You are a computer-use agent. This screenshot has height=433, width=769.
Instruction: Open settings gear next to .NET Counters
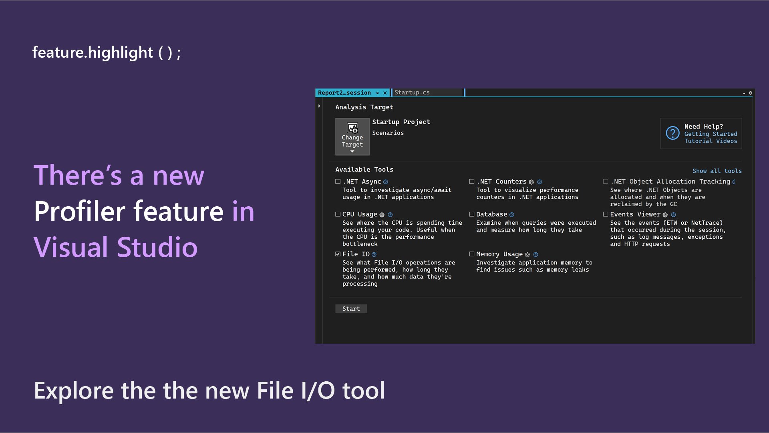(531, 182)
